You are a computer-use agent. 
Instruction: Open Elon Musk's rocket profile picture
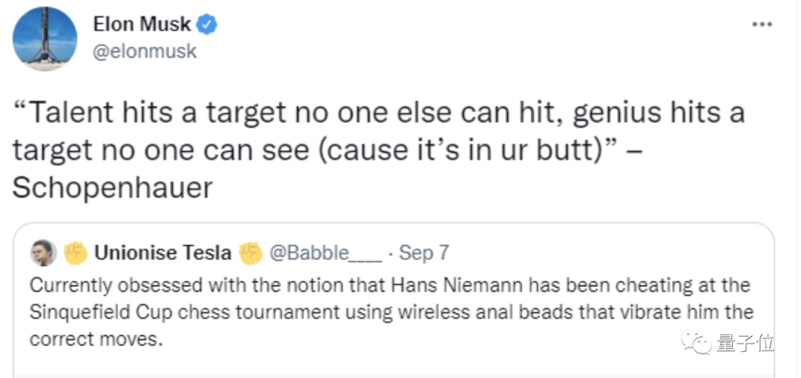45,39
